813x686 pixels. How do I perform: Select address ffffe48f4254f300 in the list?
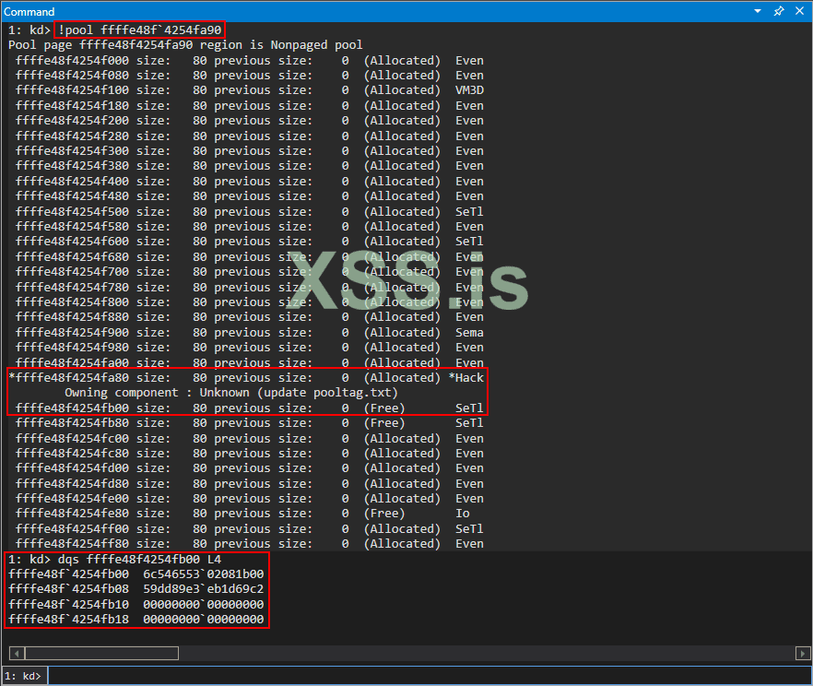(72, 151)
